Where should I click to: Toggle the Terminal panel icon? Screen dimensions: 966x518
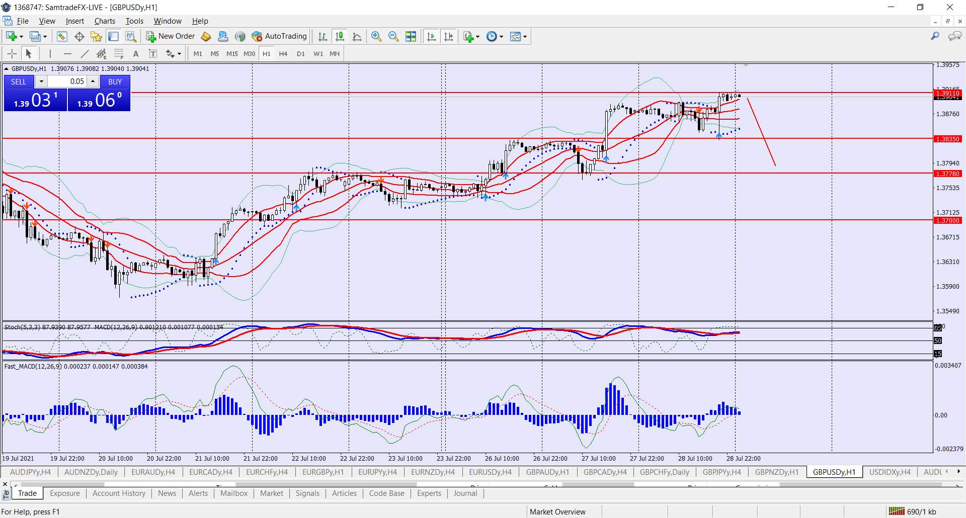pos(113,36)
